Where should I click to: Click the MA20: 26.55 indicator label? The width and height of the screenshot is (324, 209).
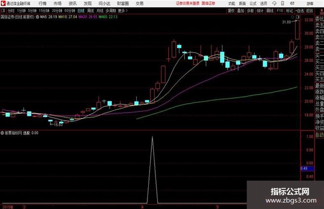tap(88, 17)
